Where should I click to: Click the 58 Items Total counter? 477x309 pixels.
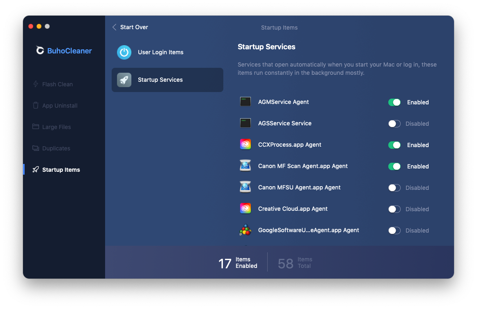tap(295, 263)
